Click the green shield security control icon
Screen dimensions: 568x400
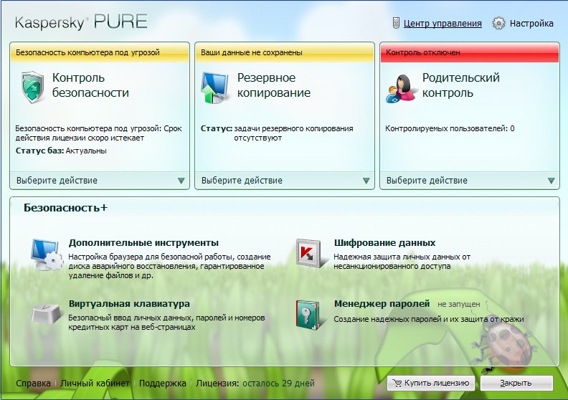coord(32,87)
